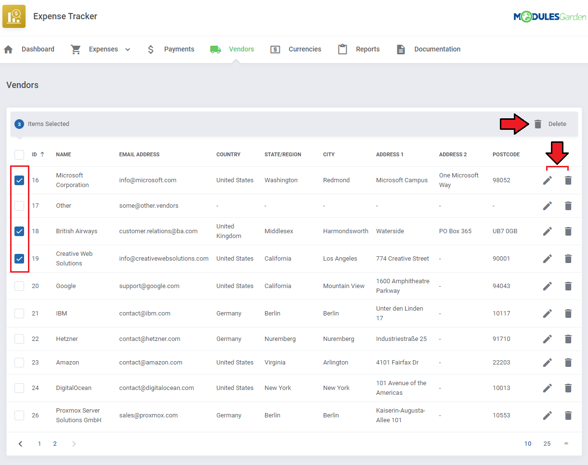588x465 pixels.
Task: Toggle the select-all checkbox in table header
Action: [19, 154]
